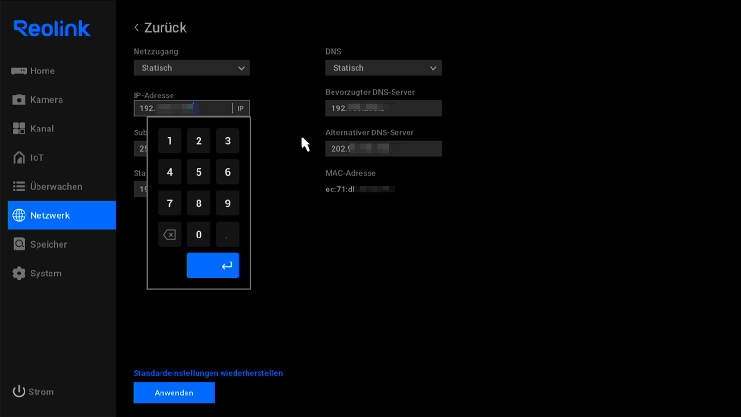Tap the 3 key on keypad
This screenshot has width=741, height=417.
tap(228, 141)
